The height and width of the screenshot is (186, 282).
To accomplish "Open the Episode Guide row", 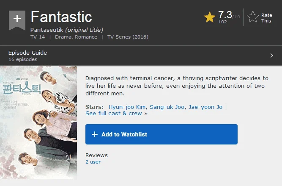I will coord(141,56).
